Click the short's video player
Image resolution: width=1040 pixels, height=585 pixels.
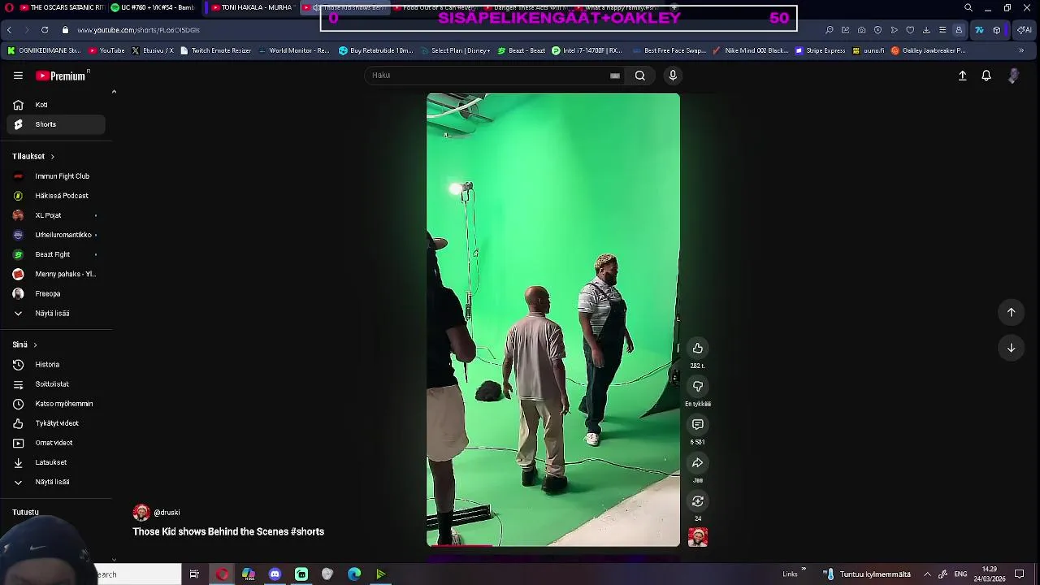553,320
